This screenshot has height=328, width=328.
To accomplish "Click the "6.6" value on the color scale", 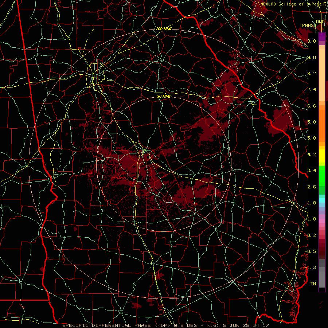I will [312, 106].
